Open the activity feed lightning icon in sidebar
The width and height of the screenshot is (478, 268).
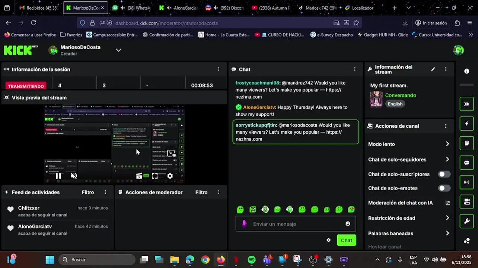[466, 124]
